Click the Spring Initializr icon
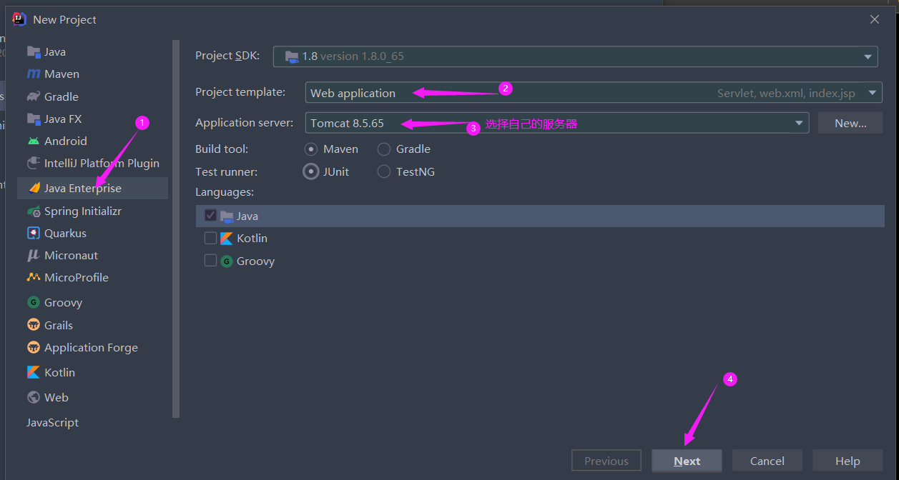Screen dimensions: 899x480 pyautogui.click(x=34, y=211)
